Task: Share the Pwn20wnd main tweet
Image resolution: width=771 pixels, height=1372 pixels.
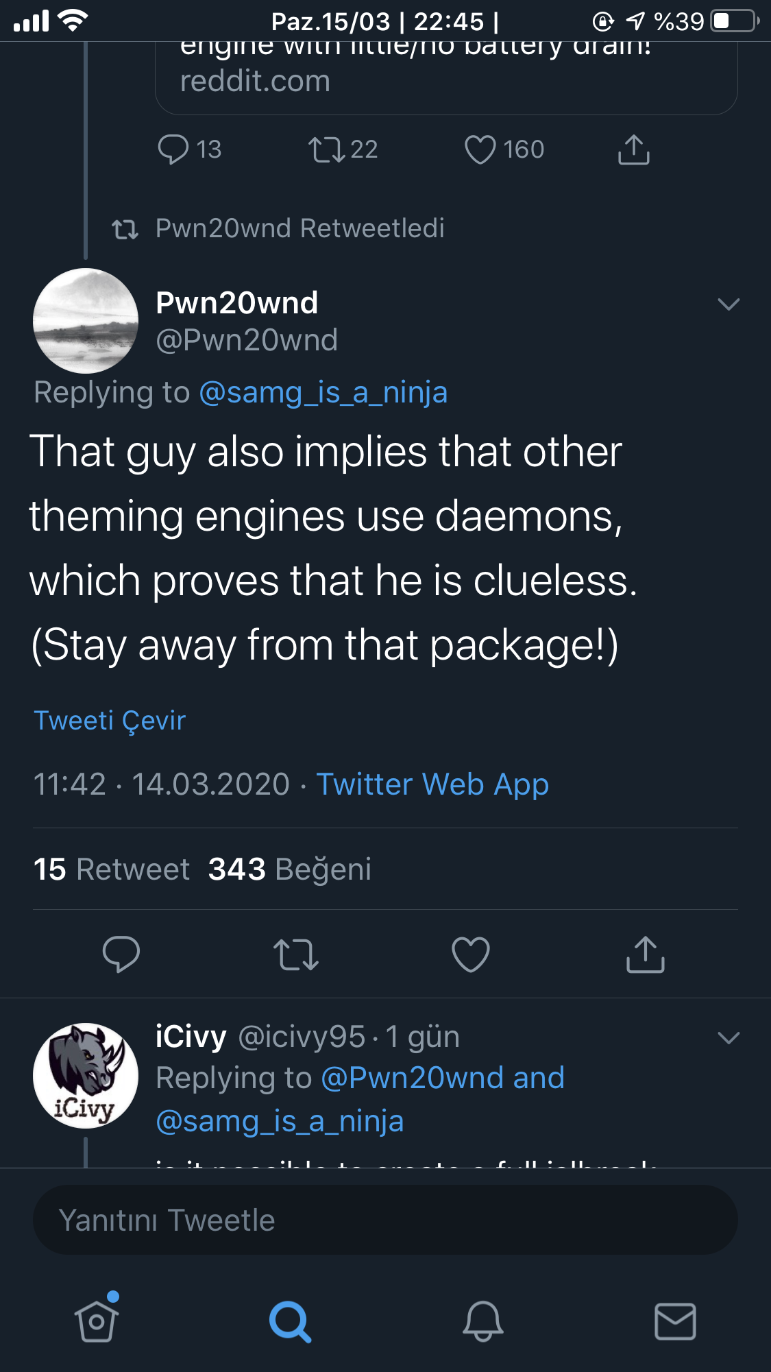Action: point(645,954)
